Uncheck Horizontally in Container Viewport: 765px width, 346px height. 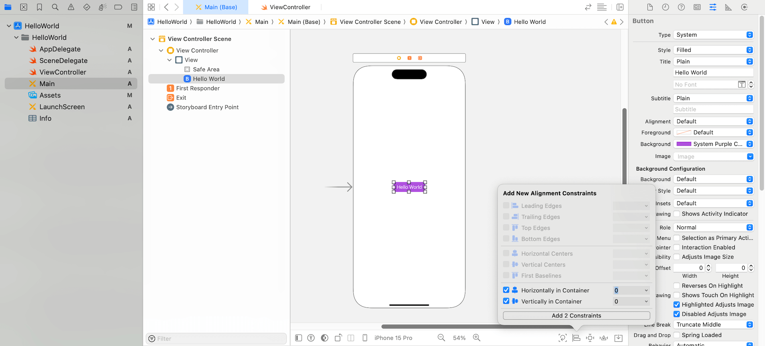point(506,290)
